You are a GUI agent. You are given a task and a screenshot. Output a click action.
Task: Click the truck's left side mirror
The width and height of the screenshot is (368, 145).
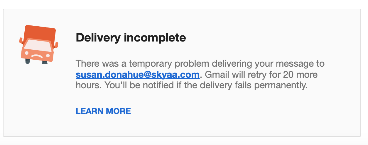coord(21,40)
